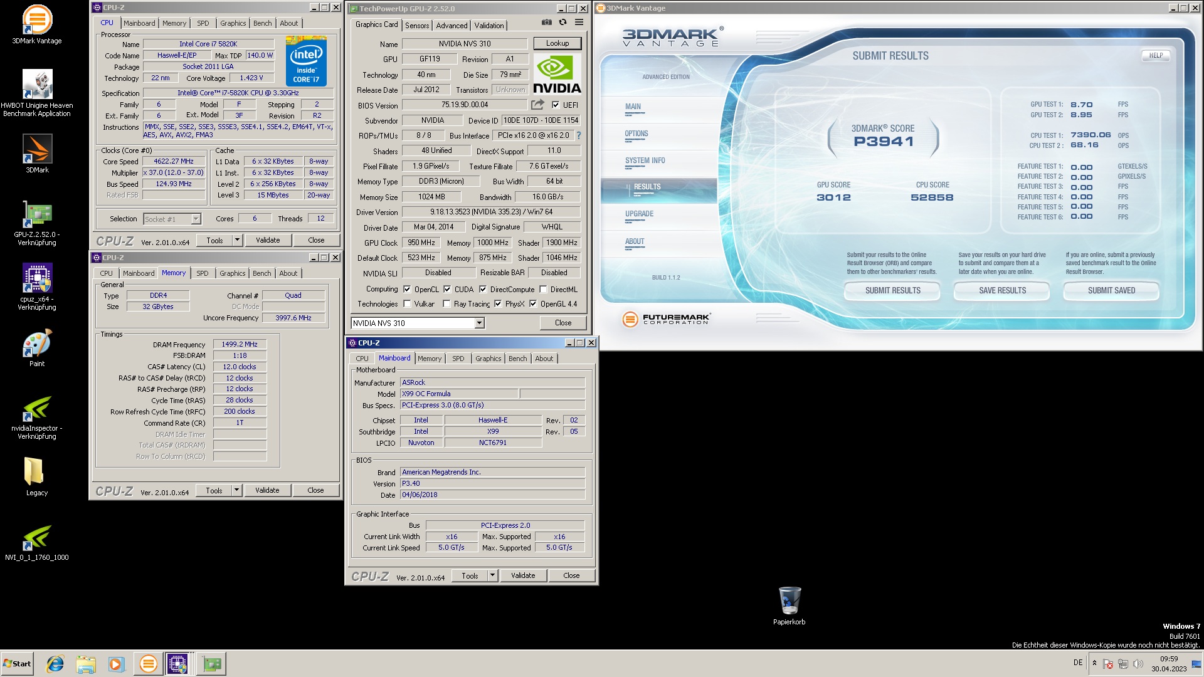Toggle the Ray Tracing checkbox
The height and width of the screenshot is (677, 1204).
446,304
